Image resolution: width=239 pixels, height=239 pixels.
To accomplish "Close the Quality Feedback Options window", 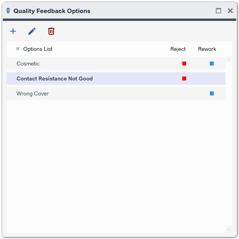I will pos(230,11).
